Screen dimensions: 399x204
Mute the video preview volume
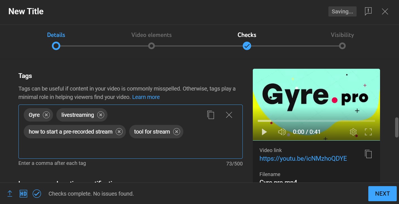click(282, 132)
